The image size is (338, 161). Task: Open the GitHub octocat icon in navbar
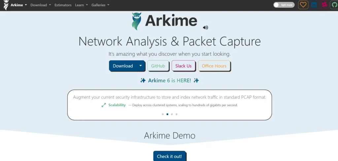point(334,5)
